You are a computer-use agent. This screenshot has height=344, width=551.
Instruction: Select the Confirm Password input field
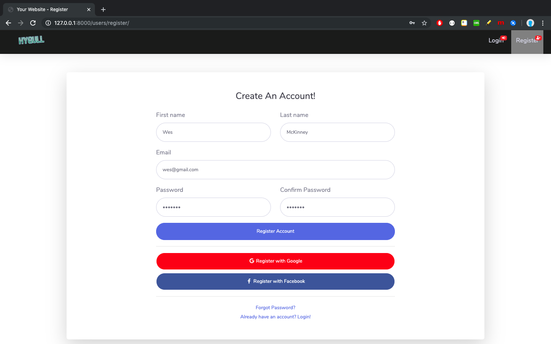[337, 207]
